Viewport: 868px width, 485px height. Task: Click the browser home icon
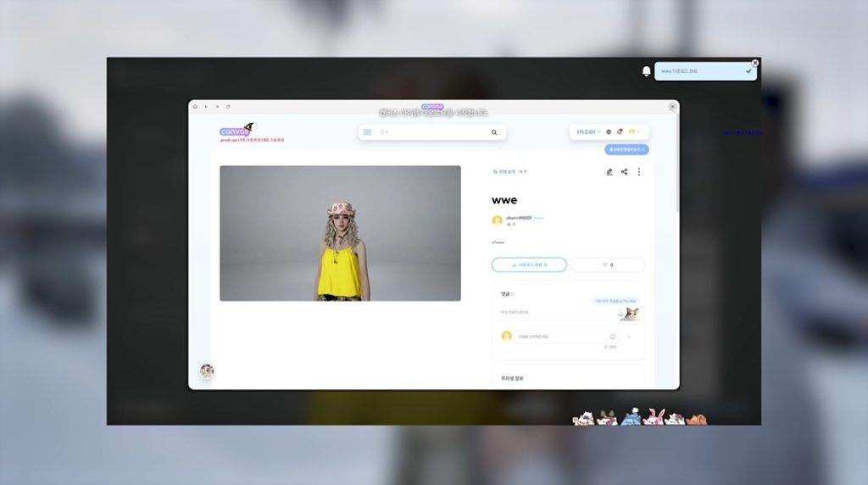195,107
